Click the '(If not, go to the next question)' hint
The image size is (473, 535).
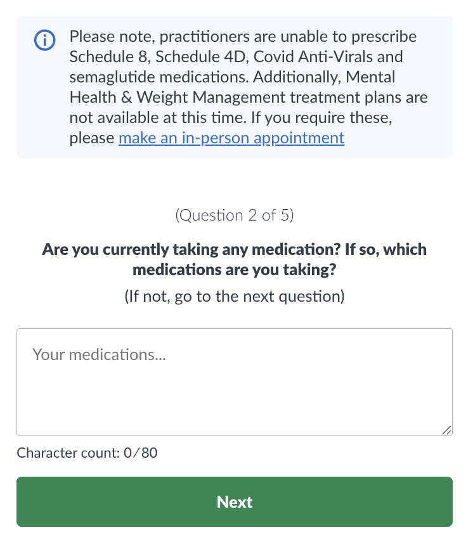tap(234, 296)
